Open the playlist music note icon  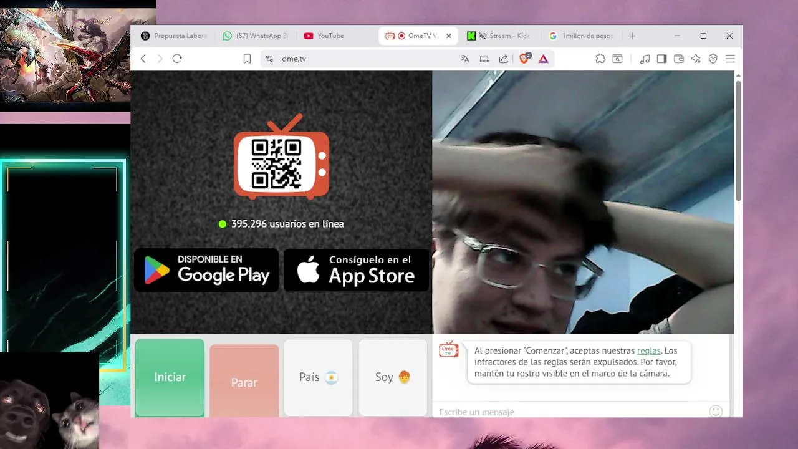coord(645,59)
